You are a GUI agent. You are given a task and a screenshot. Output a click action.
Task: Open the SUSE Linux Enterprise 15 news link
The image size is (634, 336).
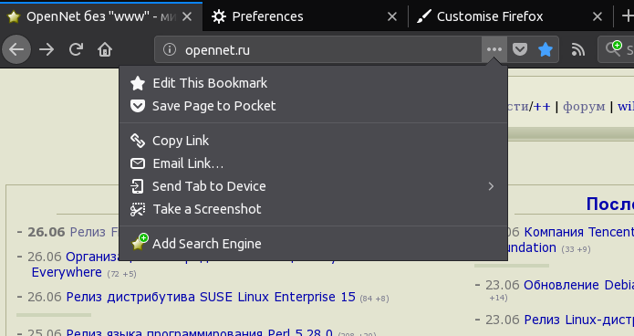(x=211, y=297)
